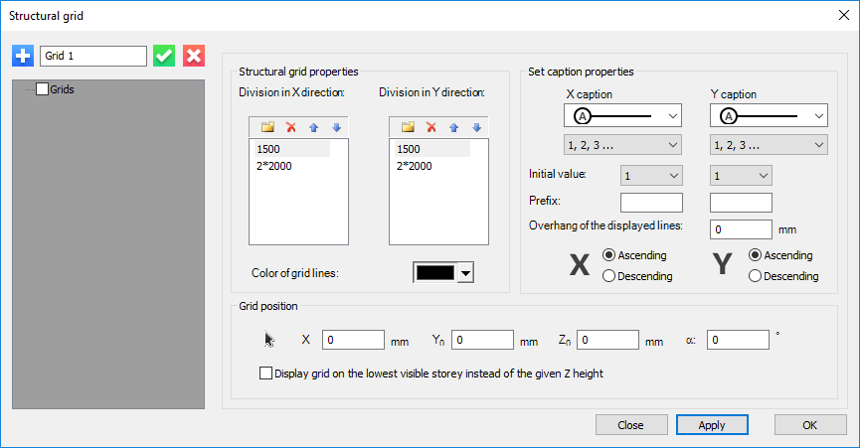Click the OK button
The width and height of the screenshot is (860, 448).
(810, 425)
